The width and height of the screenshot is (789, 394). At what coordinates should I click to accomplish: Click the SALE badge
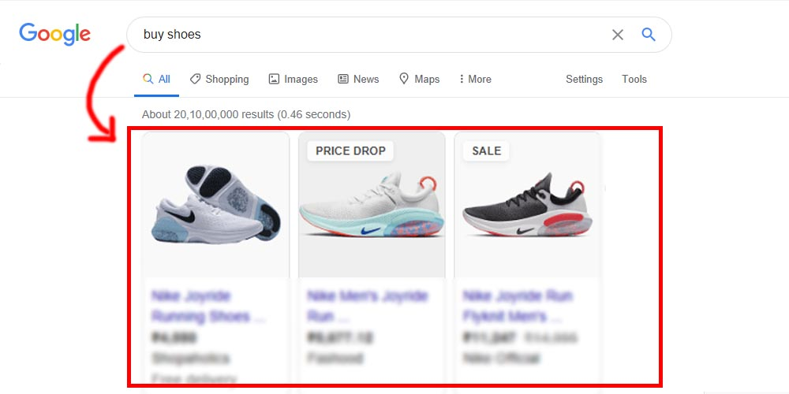point(487,151)
